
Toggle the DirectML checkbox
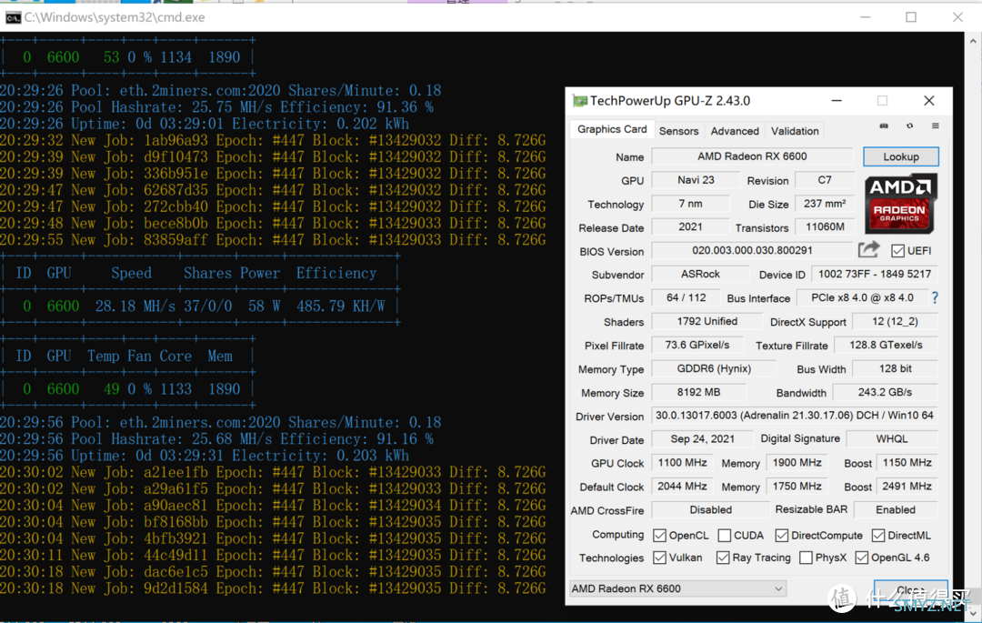[878, 536]
